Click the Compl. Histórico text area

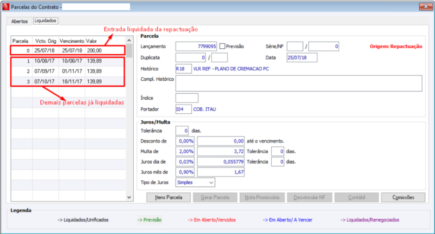299,83
